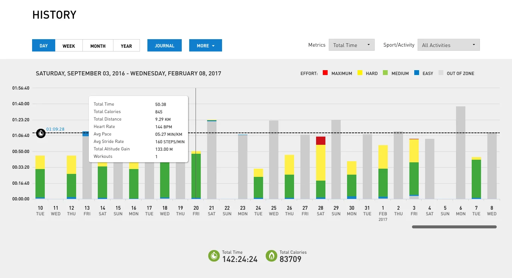Expand the More dropdown button
The width and height of the screenshot is (512, 278).
pos(206,46)
